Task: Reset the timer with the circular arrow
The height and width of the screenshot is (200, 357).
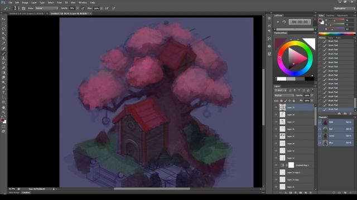Action: coord(284,22)
